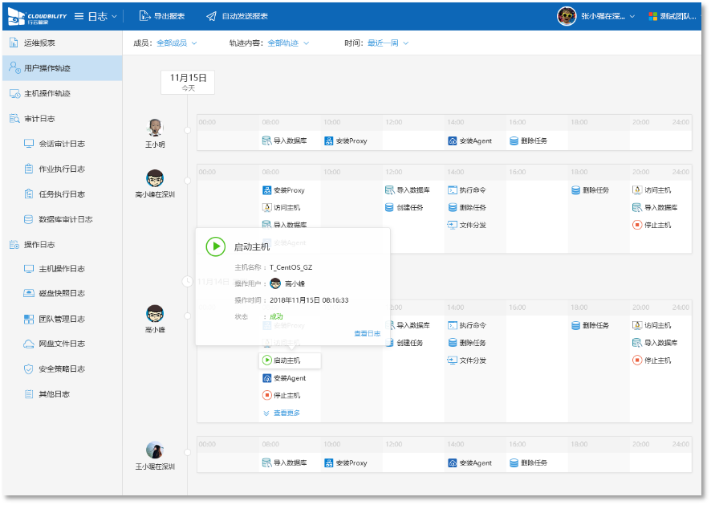The height and width of the screenshot is (505, 711).
Task: Click the 自动发送报表 paper plane icon
Action: [211, 16]
